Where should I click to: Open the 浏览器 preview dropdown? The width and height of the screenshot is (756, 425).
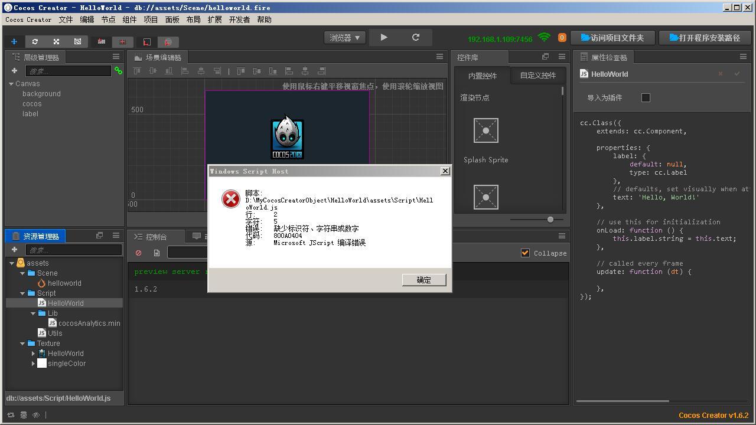(x=345, y=37)
